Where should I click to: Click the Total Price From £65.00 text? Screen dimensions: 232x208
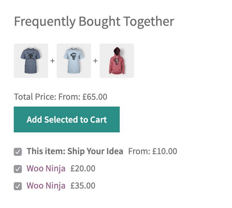[x=60, y=97]
